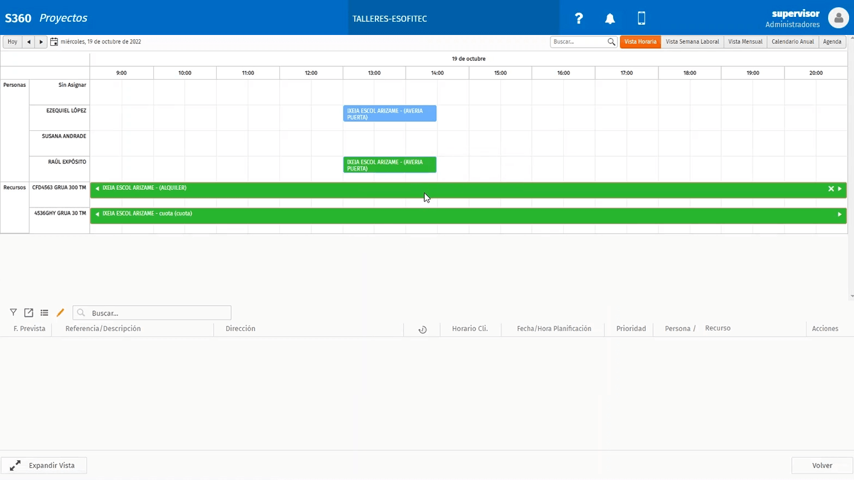The width and height of the screenshot is (854, 480).
Task: Go to next day arrow
Action: (x=41, y=42)
